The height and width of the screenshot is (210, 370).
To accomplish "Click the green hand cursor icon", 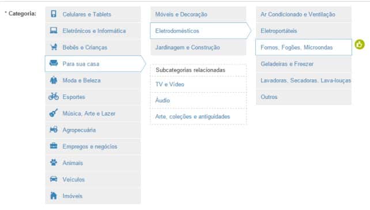I will click(x=360, y=44).
